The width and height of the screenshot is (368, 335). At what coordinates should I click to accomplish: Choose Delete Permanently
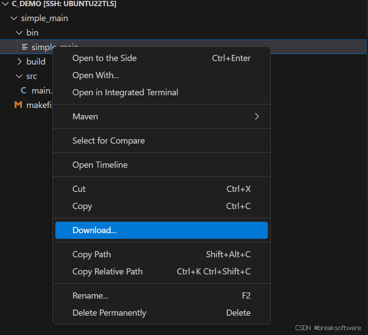point(162,313)
